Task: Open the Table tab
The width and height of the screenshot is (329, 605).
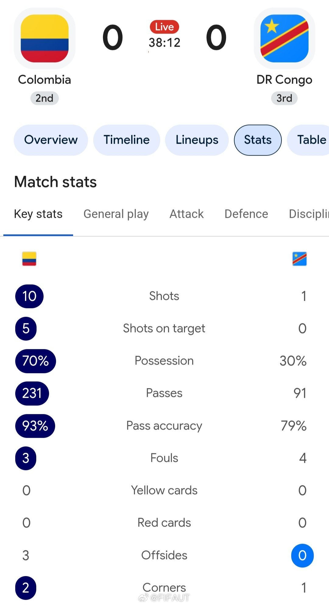Action: tap(308, 140)
